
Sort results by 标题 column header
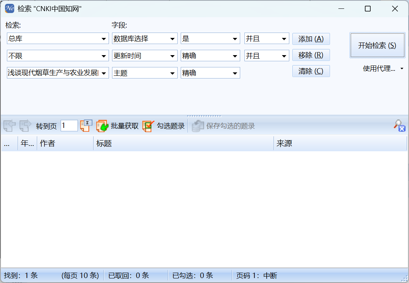tap(183, 143)
